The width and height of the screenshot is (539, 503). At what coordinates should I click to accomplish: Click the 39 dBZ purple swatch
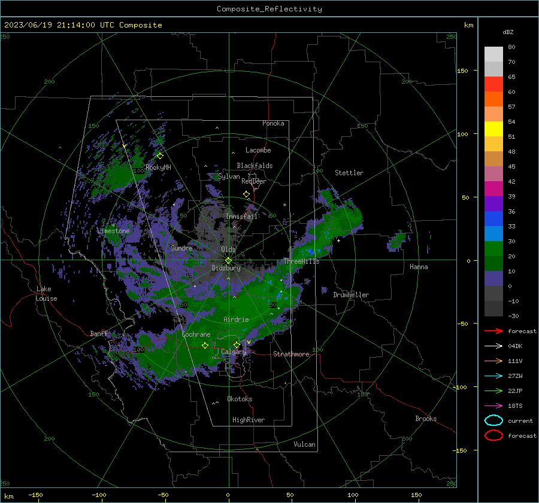coord(493,203)
